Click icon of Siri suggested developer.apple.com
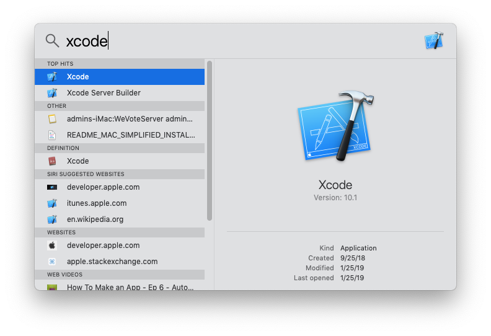This screenshot has width=491, height=336. (x=52, y=187)
